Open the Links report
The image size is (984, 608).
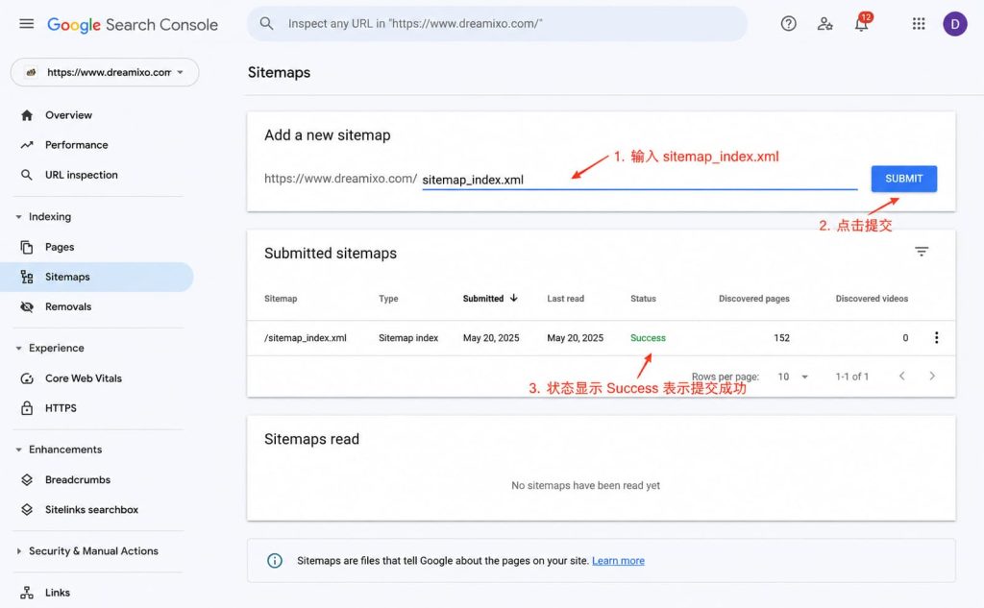point(58,593)
